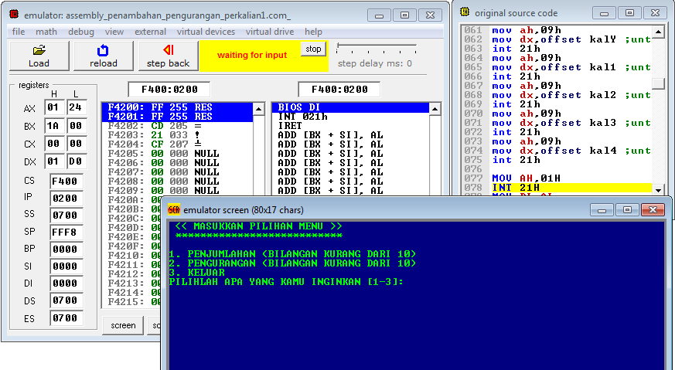Click the SI register field
This screenshot has width=675, height=370.
pos(66,266)
